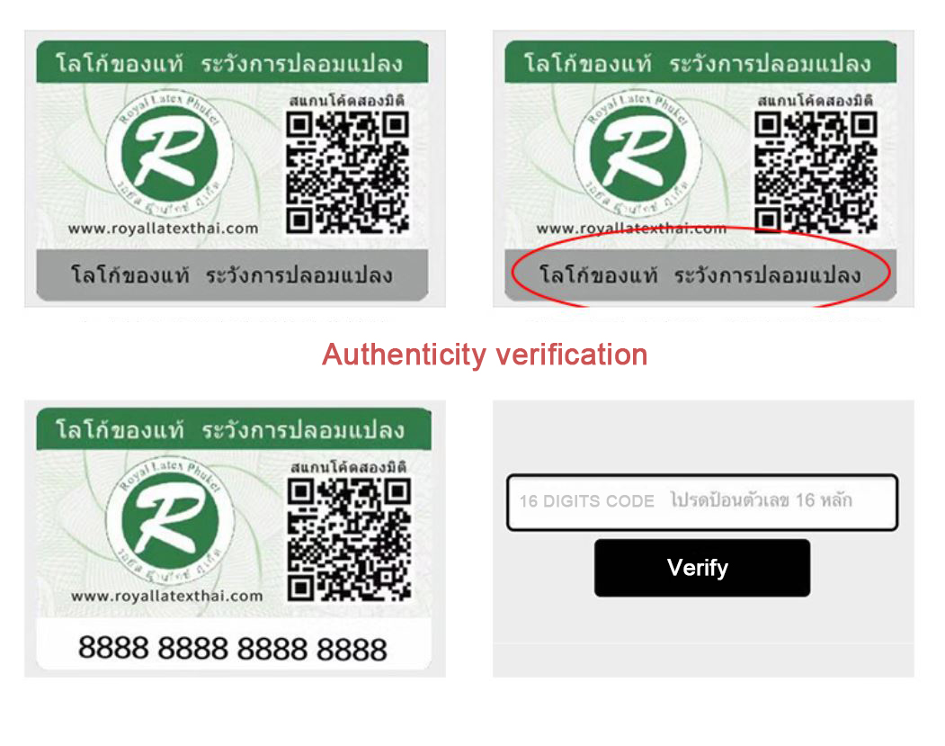This screenshot has width=945, height=746.
Task: Click the Authenticity verification heading
Action: (485, 355)
